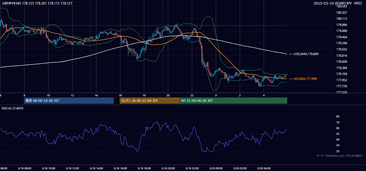Click the RSI 80 level label
This screenshot has height=171, width=366.
point(338,117)
